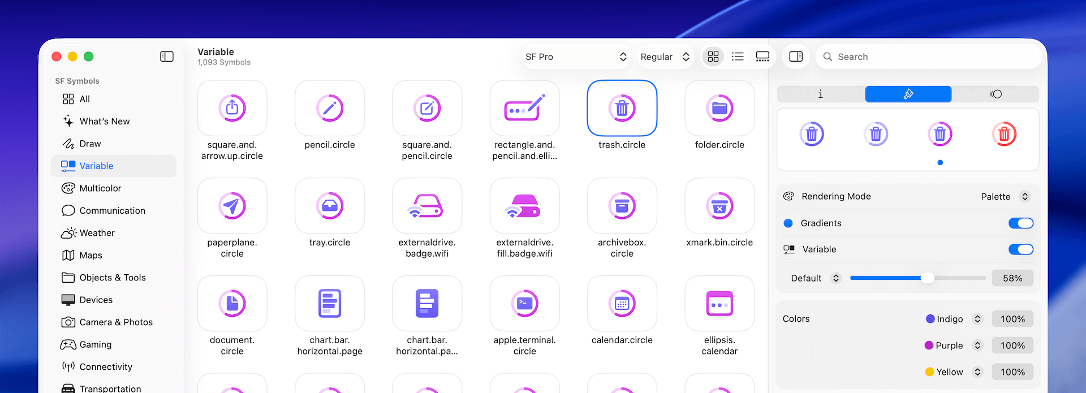Go to the Weather category
The width and height of the screenshot is (1086, 393).
click(97, 233)
